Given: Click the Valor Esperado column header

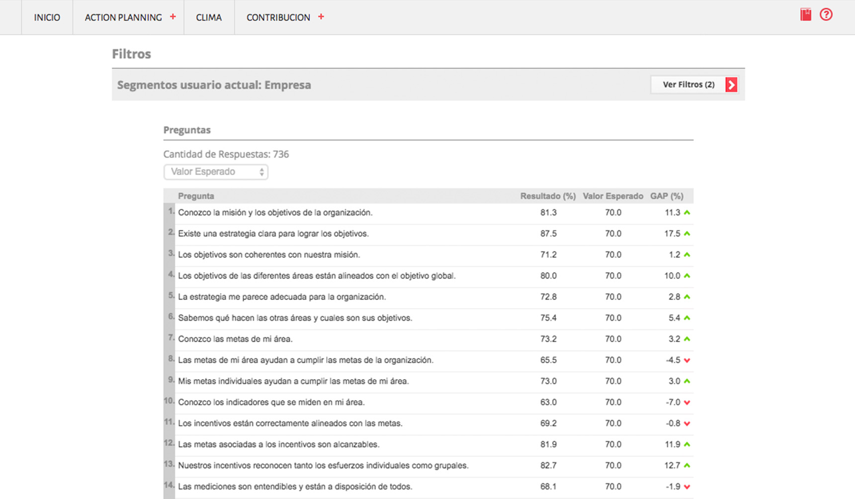Looking at the screenshot, I should click(613, 196).
